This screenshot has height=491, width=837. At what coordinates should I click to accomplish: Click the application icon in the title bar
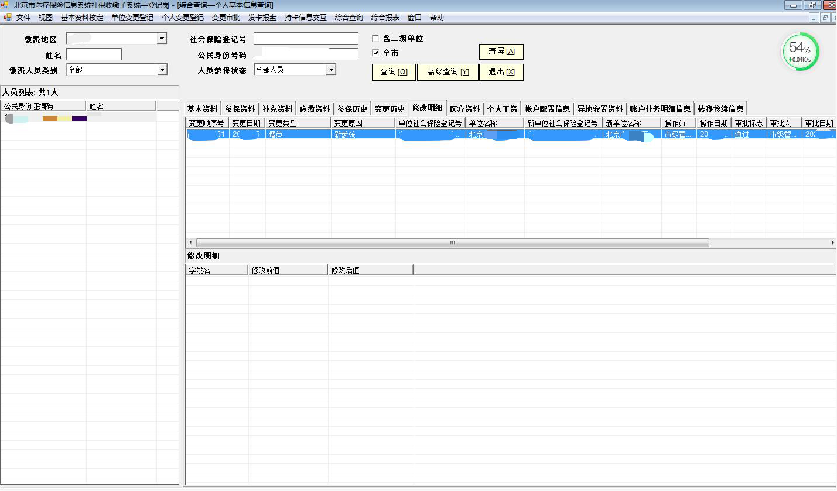(5, 5)
